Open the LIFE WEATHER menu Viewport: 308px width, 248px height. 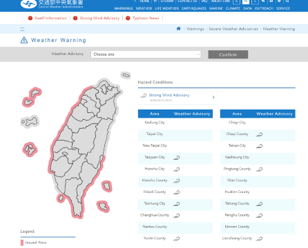coord(167,8)
